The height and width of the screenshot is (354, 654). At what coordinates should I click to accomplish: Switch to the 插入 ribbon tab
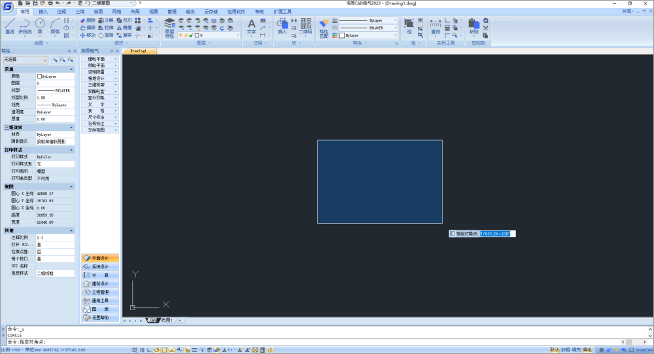(43, 12)
